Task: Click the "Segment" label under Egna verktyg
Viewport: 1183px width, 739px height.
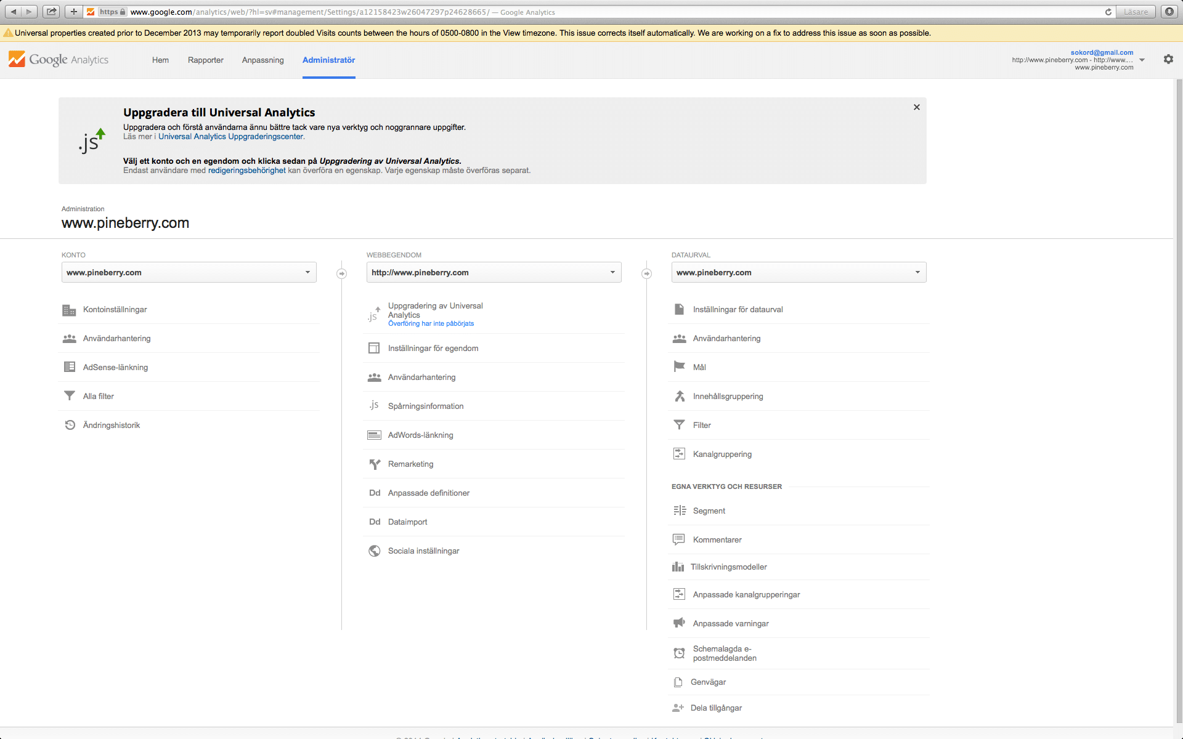Action: tap(709, 511)
